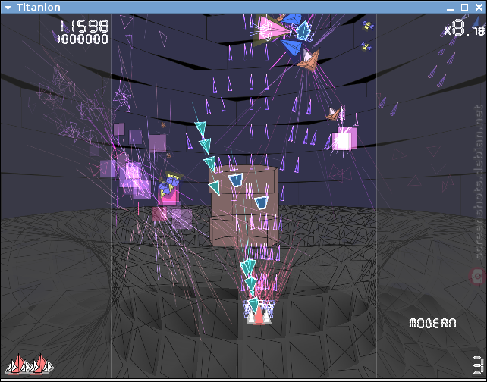487x382 pixels.
Task: Click the brown cylindrical pillar
Action: (244, 206)
